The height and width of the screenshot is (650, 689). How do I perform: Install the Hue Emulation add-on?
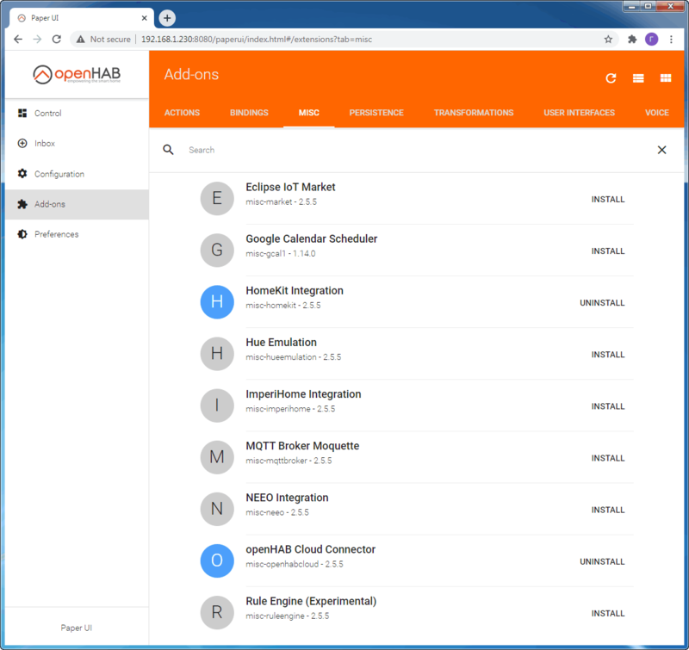tap(607, 355)
